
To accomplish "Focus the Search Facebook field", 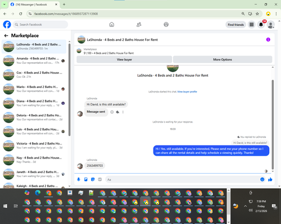I will point(40,25).
